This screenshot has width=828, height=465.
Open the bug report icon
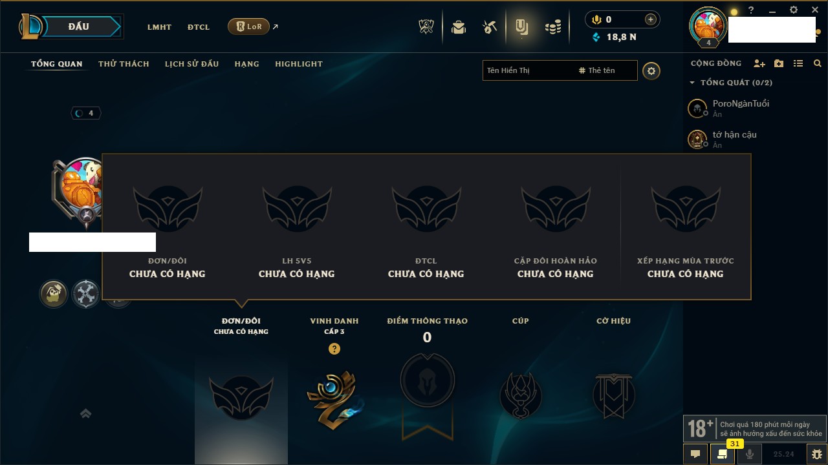817,454
